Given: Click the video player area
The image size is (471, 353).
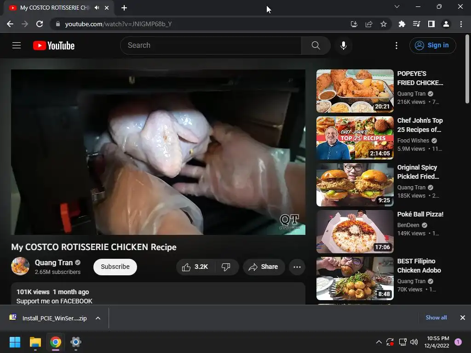Looking at the screenshot, I should [x=158, y=152].
